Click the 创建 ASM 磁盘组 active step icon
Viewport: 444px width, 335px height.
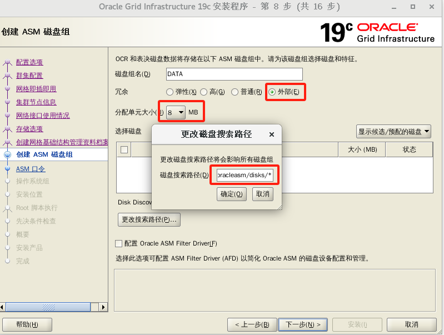(8, 154)
